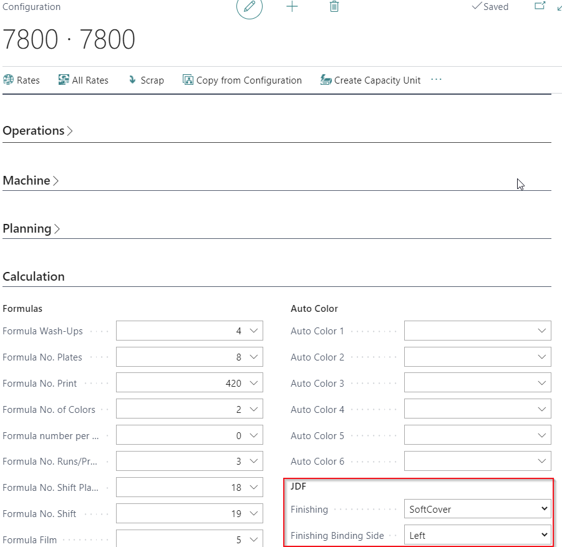This screenshot has width=562, height=547.
Task: Open the Auto Color 1 dropdown
Action: [477, 331]
